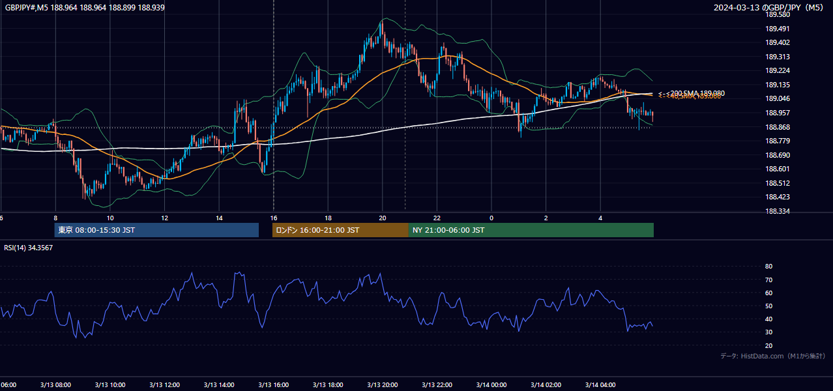The width and height of the screenshot is (833, 391).
Task: Click price level 188.423 on price axis
Action: [x=778, y=197]
